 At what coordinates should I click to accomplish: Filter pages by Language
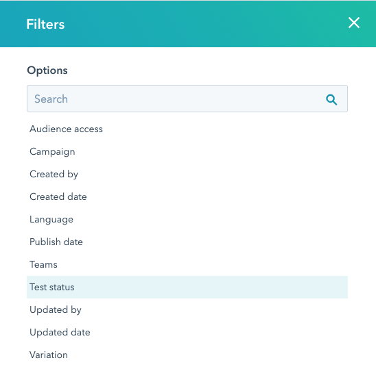tap(187, 220)
